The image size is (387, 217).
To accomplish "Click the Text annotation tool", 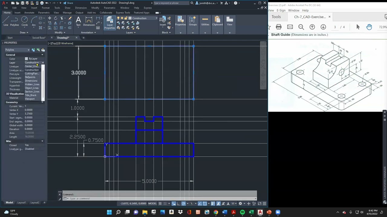I will point(78,21).
